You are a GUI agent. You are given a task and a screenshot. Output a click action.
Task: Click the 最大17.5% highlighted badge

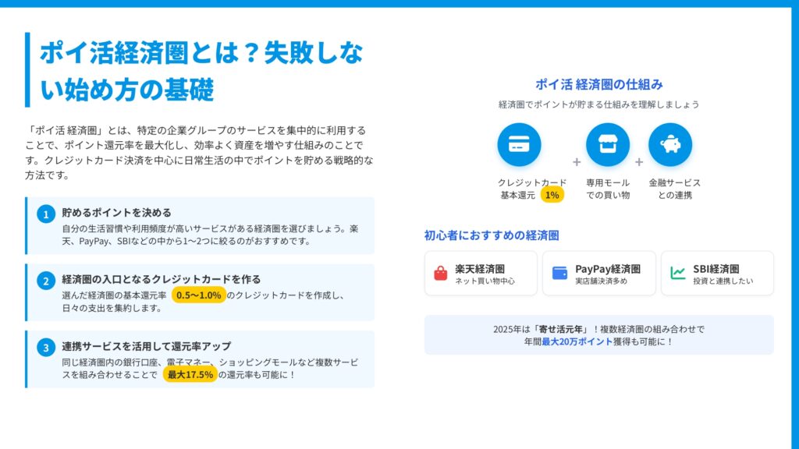[190, 375]
